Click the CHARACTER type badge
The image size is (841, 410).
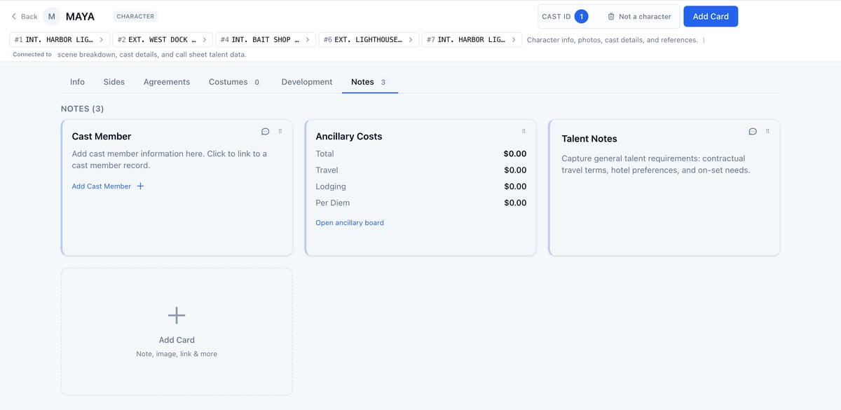pos(137,16)
